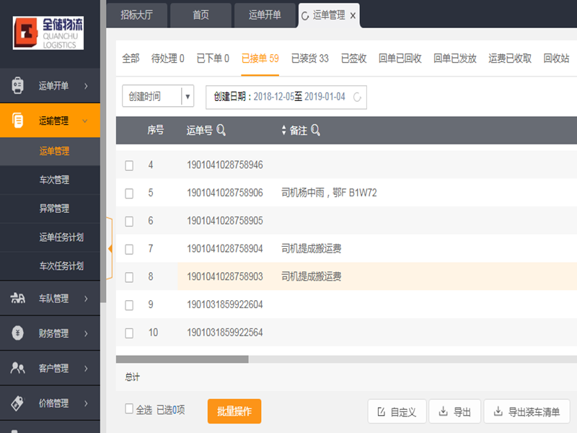Click the 导出装车清单 export button

pyautogui.click(x=529, y=411)
